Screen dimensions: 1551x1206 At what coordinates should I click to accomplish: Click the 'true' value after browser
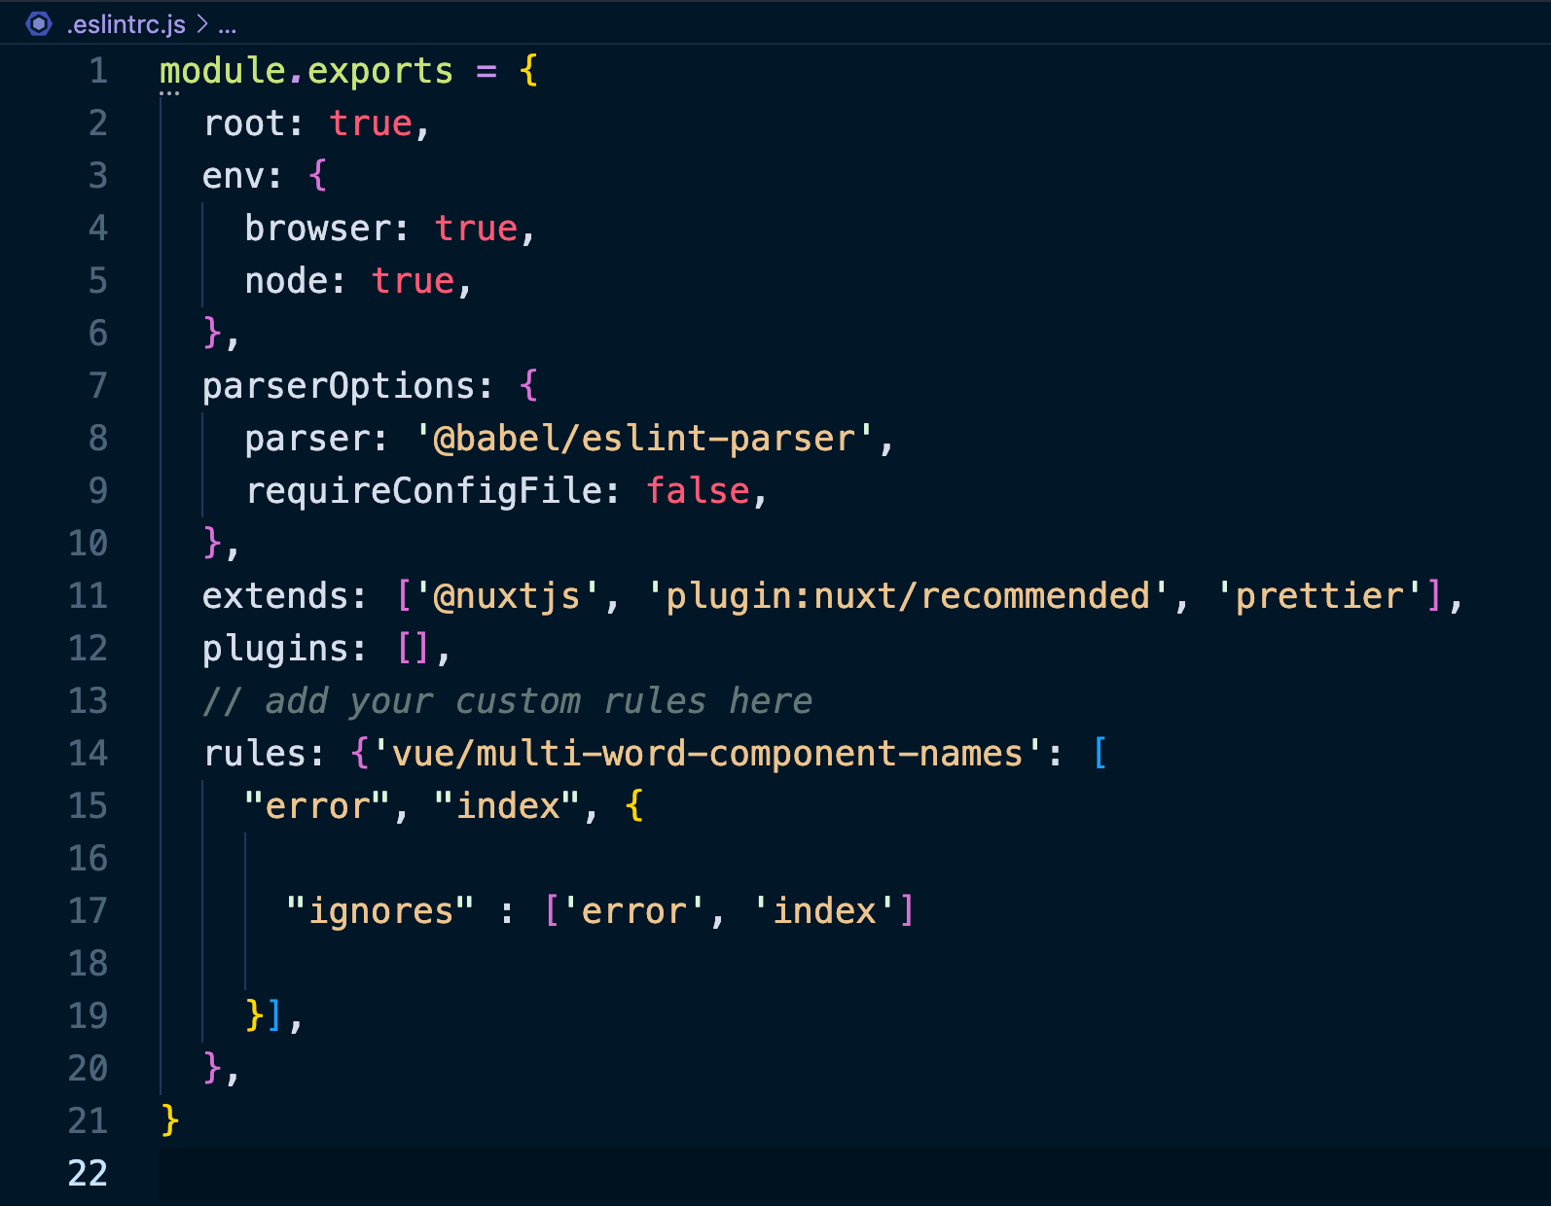point(476,228)
